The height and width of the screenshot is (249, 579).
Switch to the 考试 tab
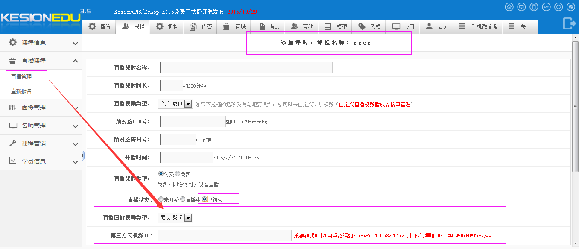coord(269,26)
